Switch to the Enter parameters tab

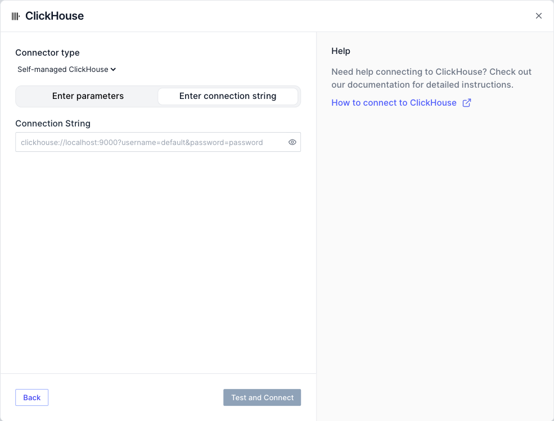pos(88,96)
